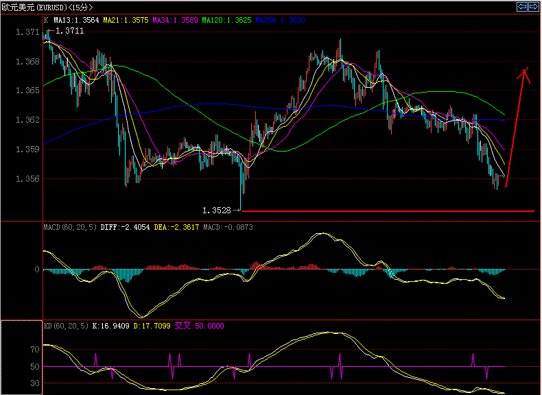Click the KD 70 level axis label

coord(35,349)
